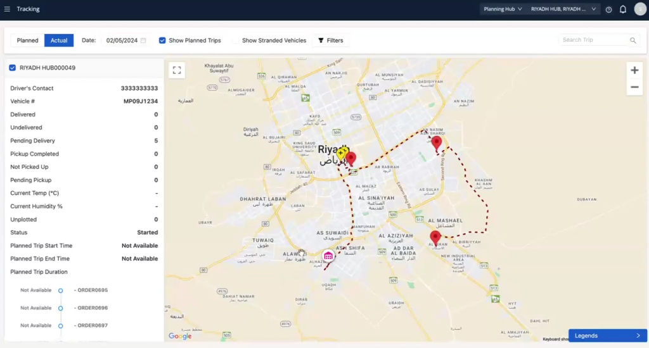
Task: Enable Show Stranded Vehicles checkbox
Action: (236, 40)
